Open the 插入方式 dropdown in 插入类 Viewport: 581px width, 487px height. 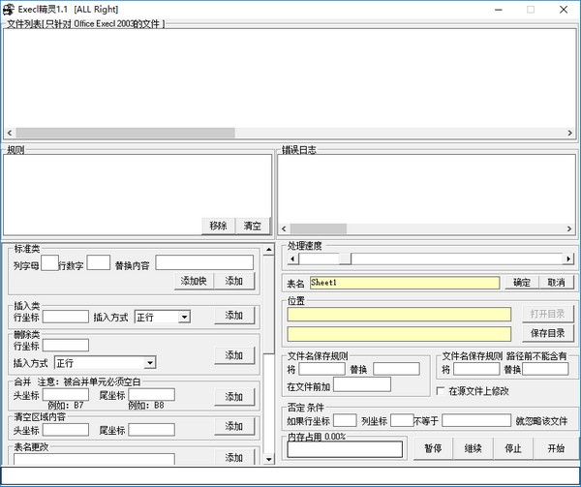tap(184, 317)
